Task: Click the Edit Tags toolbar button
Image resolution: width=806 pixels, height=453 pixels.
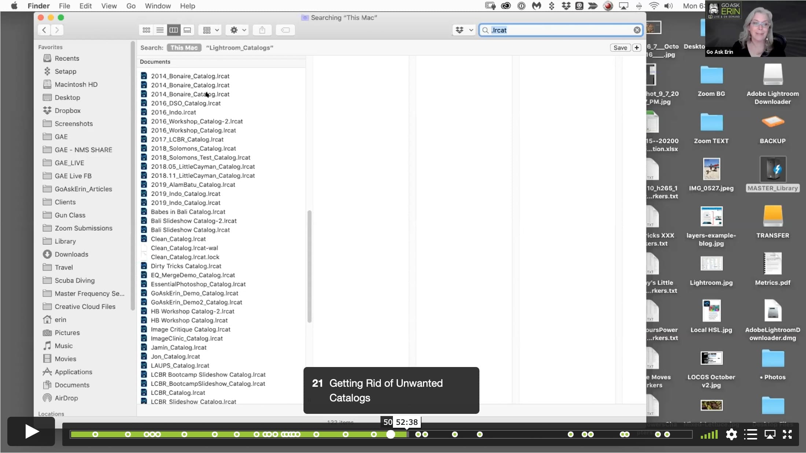Action: pos(285,30)
